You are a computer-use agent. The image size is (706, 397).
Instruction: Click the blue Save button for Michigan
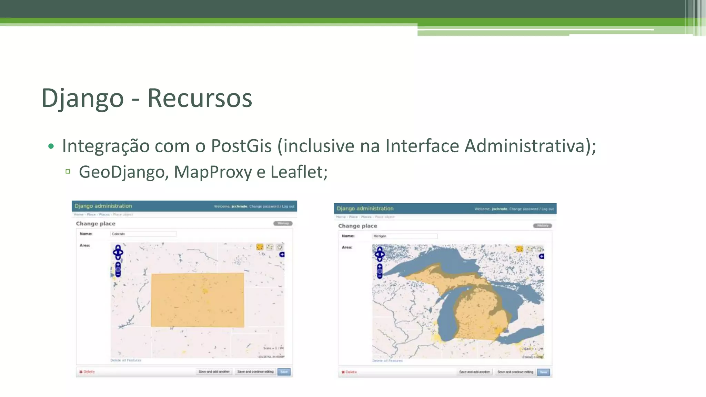tap(544, 372)
